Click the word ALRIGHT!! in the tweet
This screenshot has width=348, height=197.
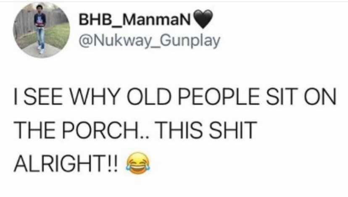pos(66,163)
